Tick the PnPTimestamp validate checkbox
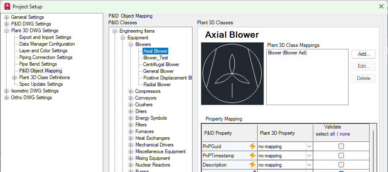This screenshot has width=388, height=172. (341, 156)
